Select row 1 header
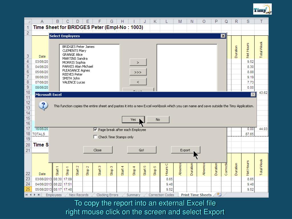Viewport: 292px width, 219px height. [28, 27]
